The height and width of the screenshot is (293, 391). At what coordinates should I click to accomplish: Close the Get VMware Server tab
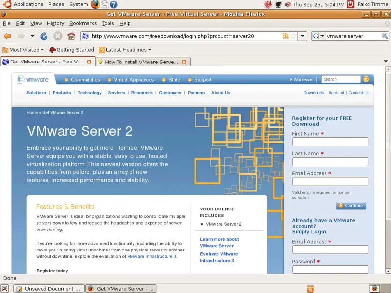pos(89,62)
